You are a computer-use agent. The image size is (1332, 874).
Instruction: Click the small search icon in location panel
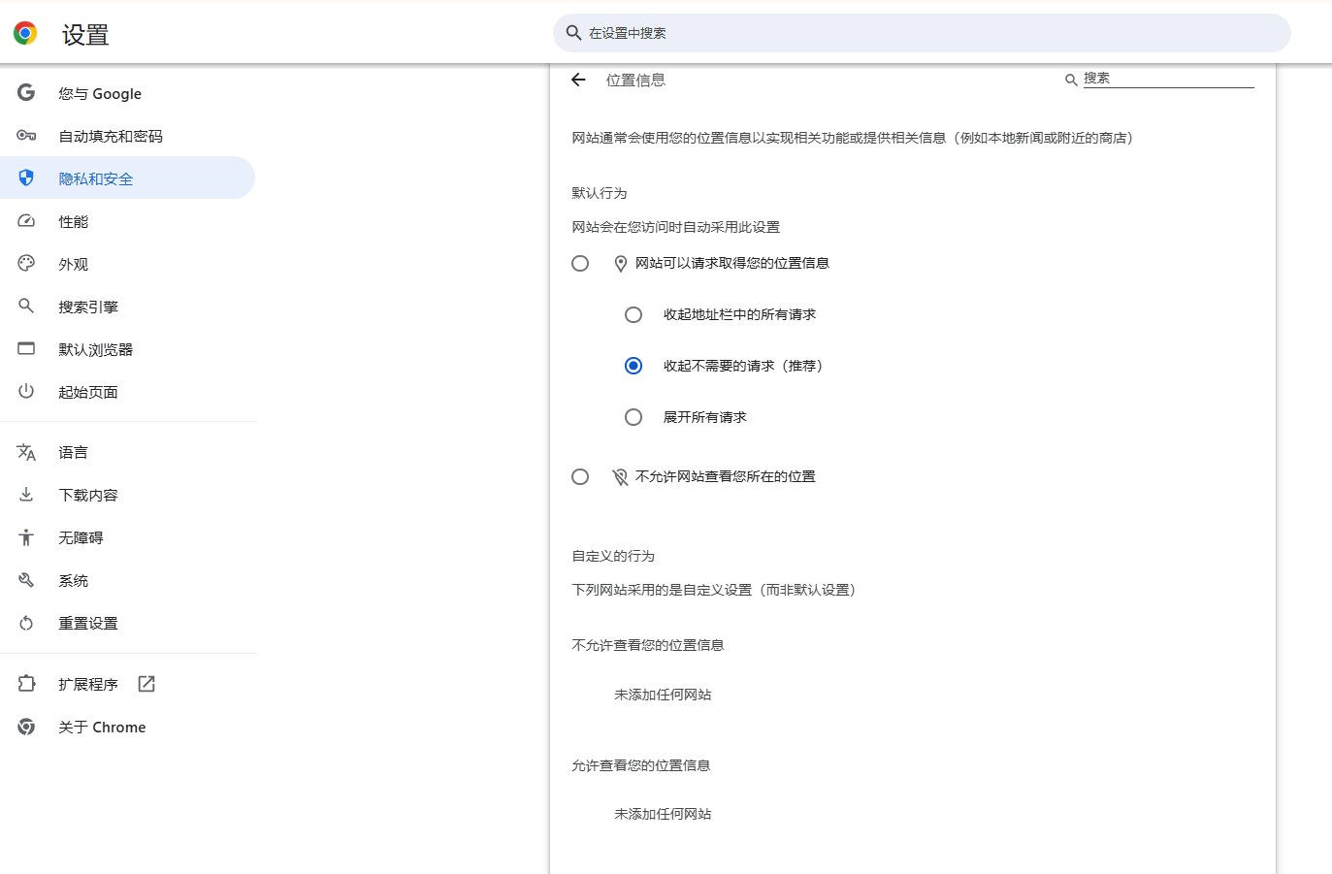pyautogui.click(x=1071, y=80)
